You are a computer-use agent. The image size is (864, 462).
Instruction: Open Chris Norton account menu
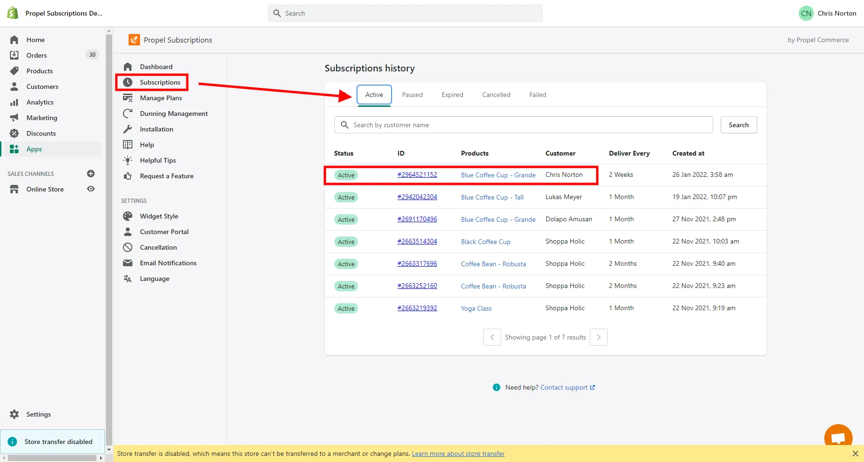[x=828, y=13]
